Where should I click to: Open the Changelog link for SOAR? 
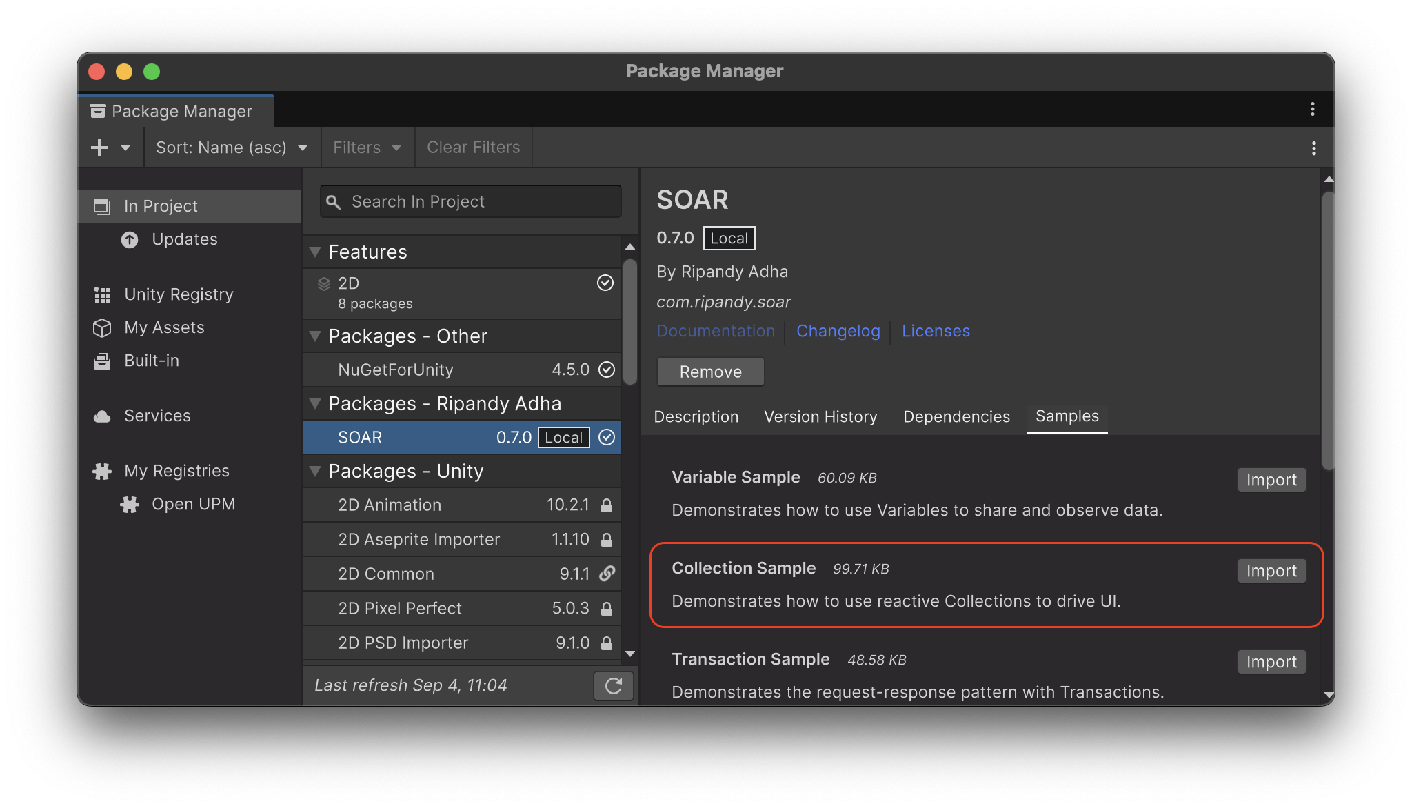[x=838, y=331]
